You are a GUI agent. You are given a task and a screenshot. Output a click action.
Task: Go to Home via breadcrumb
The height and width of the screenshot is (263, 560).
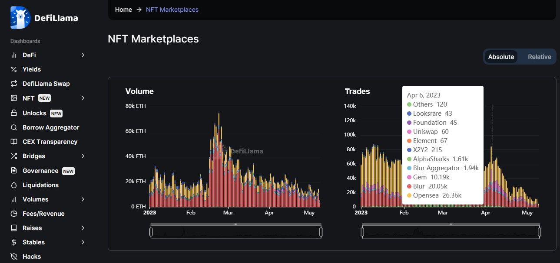[123, 10]
